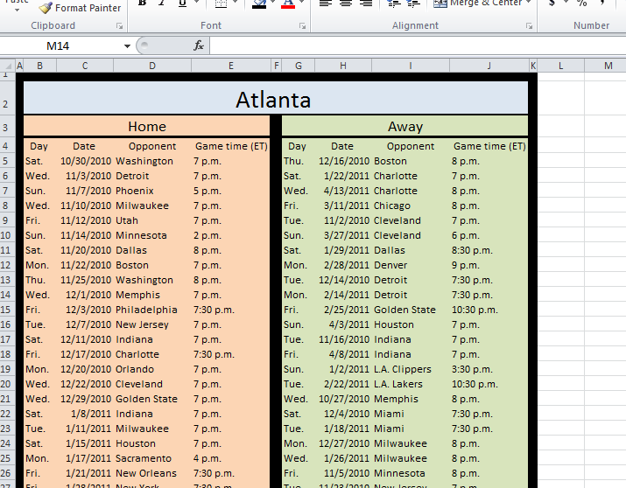Decrease the cell indent

click(394, 3)
